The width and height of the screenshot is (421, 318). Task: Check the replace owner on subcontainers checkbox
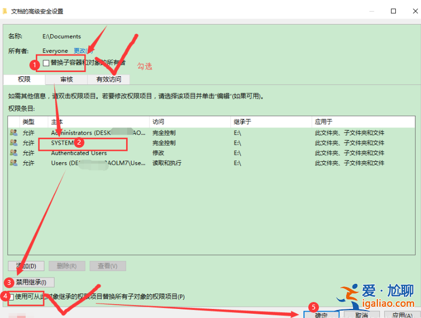click(46, 63)
